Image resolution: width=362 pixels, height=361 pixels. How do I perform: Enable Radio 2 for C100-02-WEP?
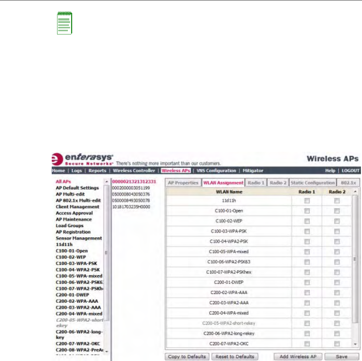pos(337,221)
